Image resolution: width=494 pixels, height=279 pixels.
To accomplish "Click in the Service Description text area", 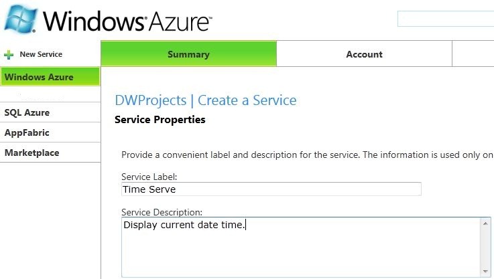I will coord(301,248).
